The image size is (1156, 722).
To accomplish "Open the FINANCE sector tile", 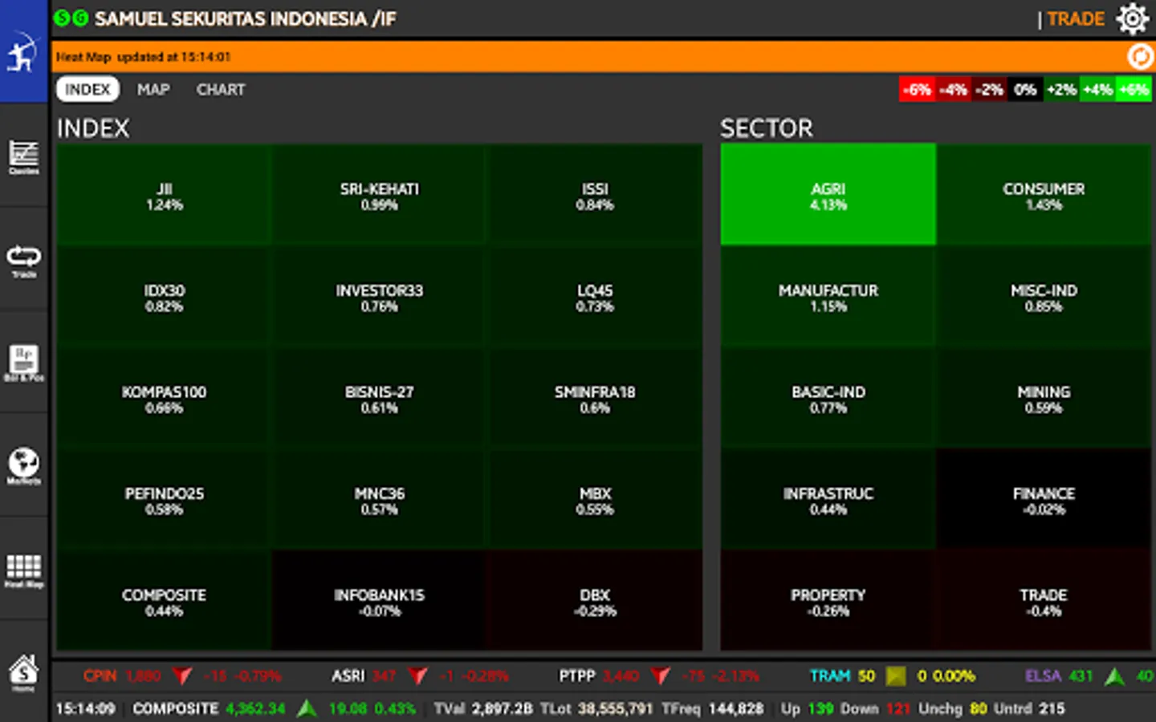I will coord(1044,499).
